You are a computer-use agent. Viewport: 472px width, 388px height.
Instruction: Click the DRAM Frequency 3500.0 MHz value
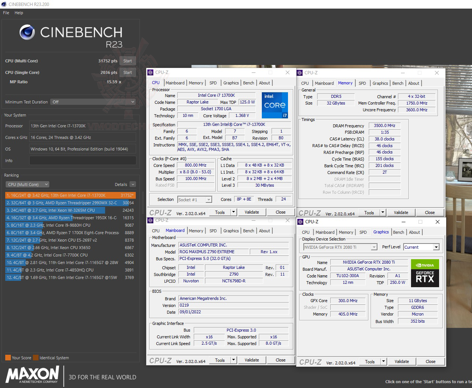[384, 125]
